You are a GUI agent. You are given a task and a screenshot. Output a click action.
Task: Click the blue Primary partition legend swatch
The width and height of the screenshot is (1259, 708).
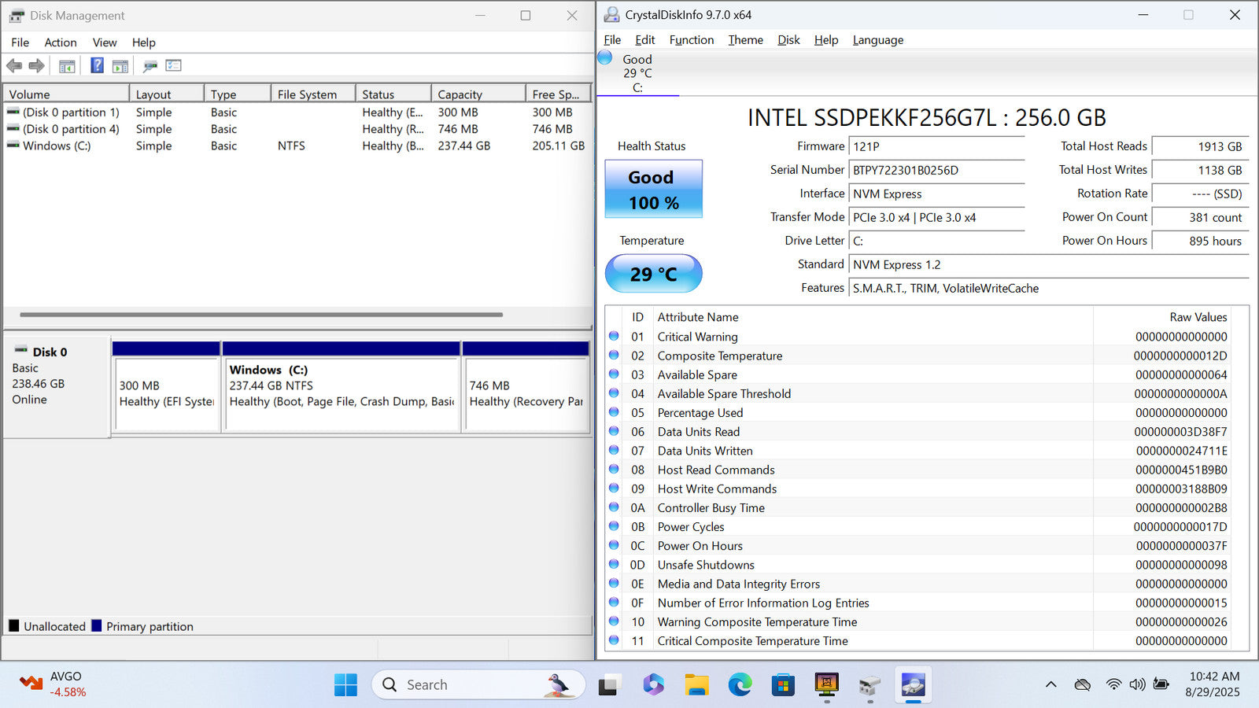(x=97, y=625)
